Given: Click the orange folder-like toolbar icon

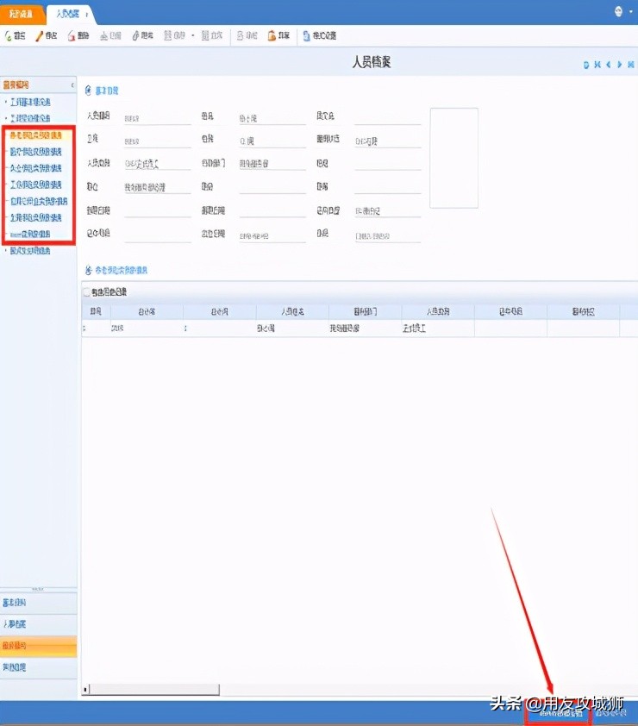Looking at the screenshot, I should (272, 35).
